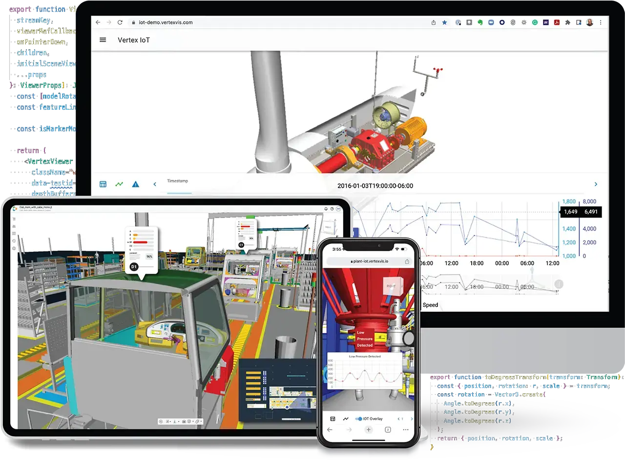Image resolution: width=625 pixels, height=460 pixels.
Task: Open the second icon in tablet left sidebar
Action: tap(14, 227)
